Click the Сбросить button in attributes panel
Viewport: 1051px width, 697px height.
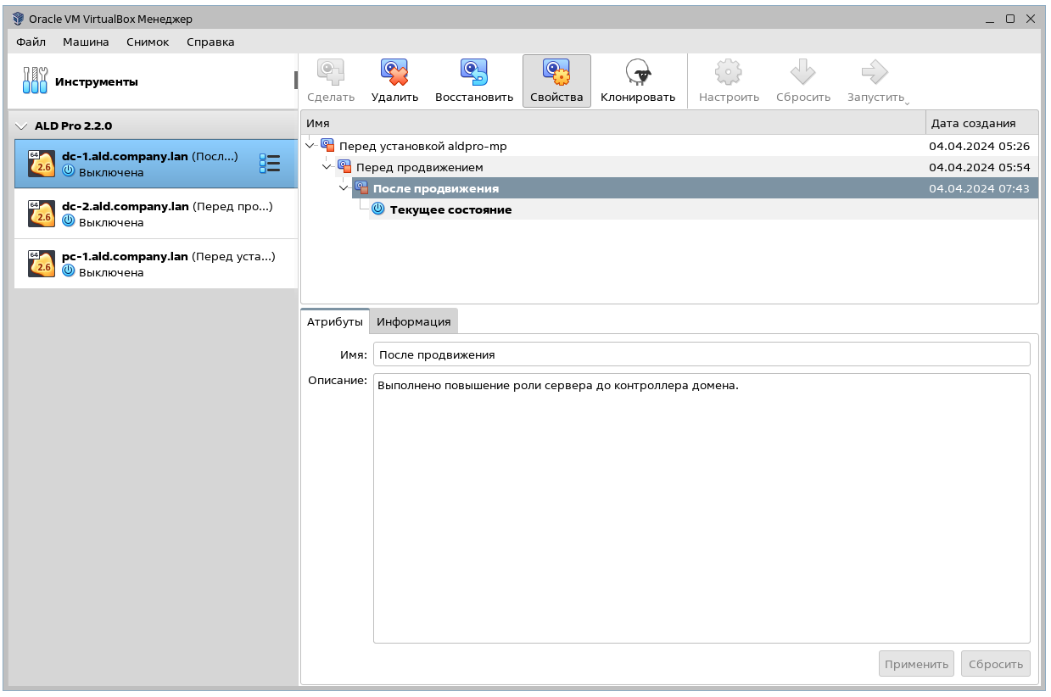(x=996, y=664)
